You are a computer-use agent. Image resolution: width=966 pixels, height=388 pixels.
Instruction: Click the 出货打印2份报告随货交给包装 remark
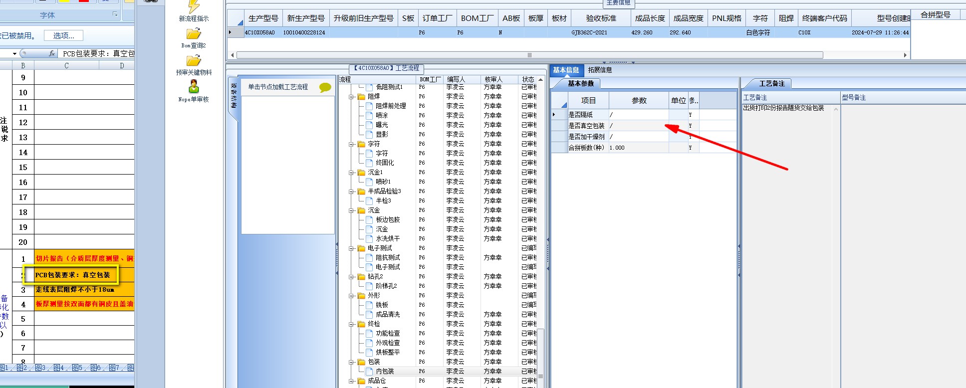click(x=783, y=108)
